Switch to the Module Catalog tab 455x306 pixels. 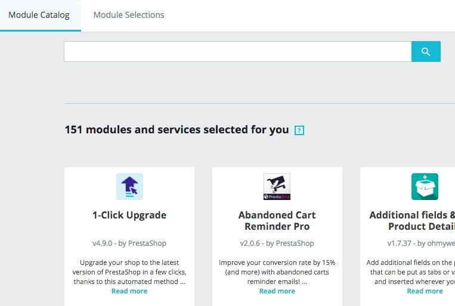pos(39,15)
